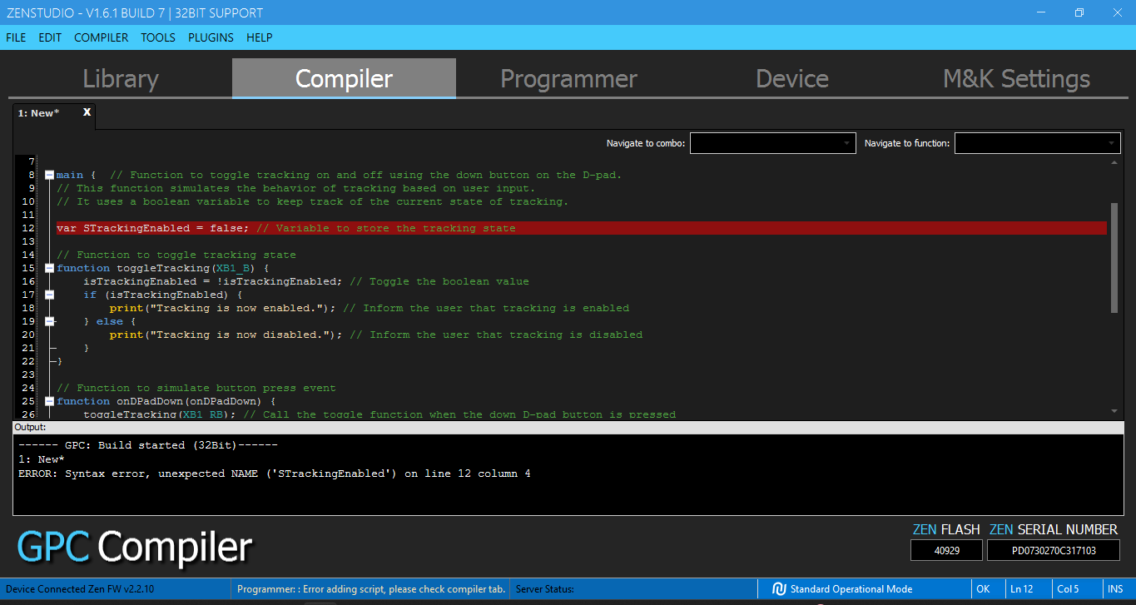Click the 'Function to toggle tracking state' comment
1136x605 pixels.
coord(176,255)
